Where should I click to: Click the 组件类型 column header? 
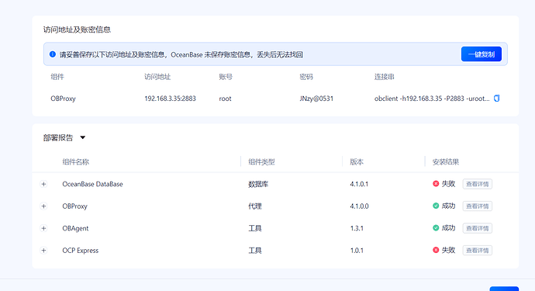point(261,162)
